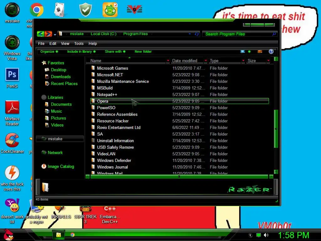
Task: Click the search magnifier icon
Action: tap(274, 34)
